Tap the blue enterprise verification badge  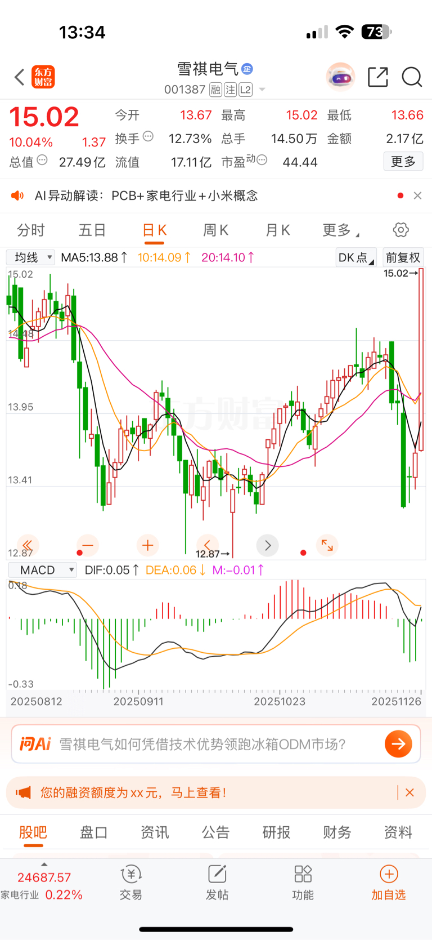click(247, 69)
